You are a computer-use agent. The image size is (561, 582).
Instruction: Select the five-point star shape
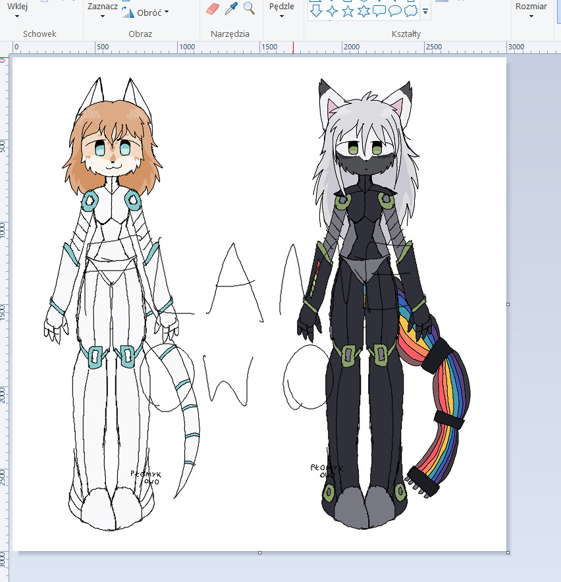pos(348,11)
